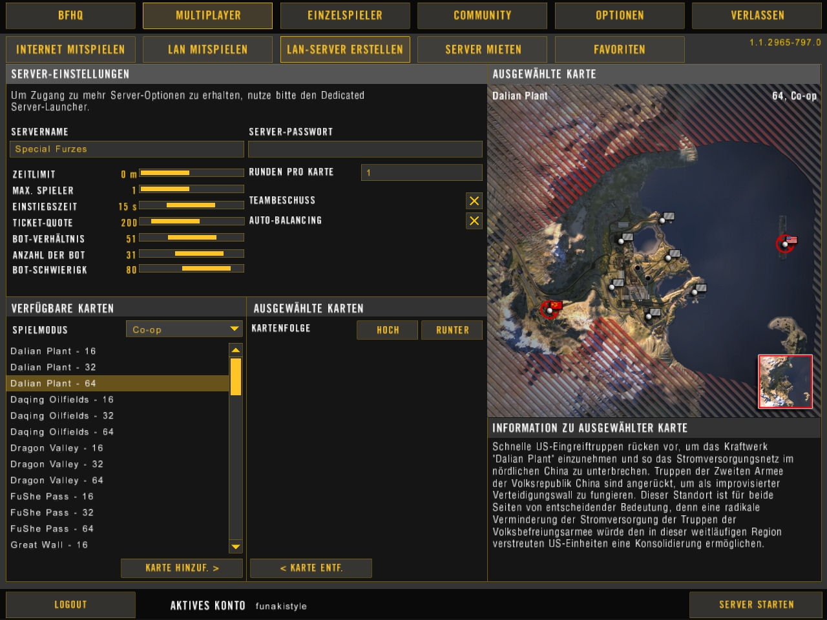Adjust the Ticket-Quote slider
This screenshot has width=827, height=620.
(x=191, y=222)
